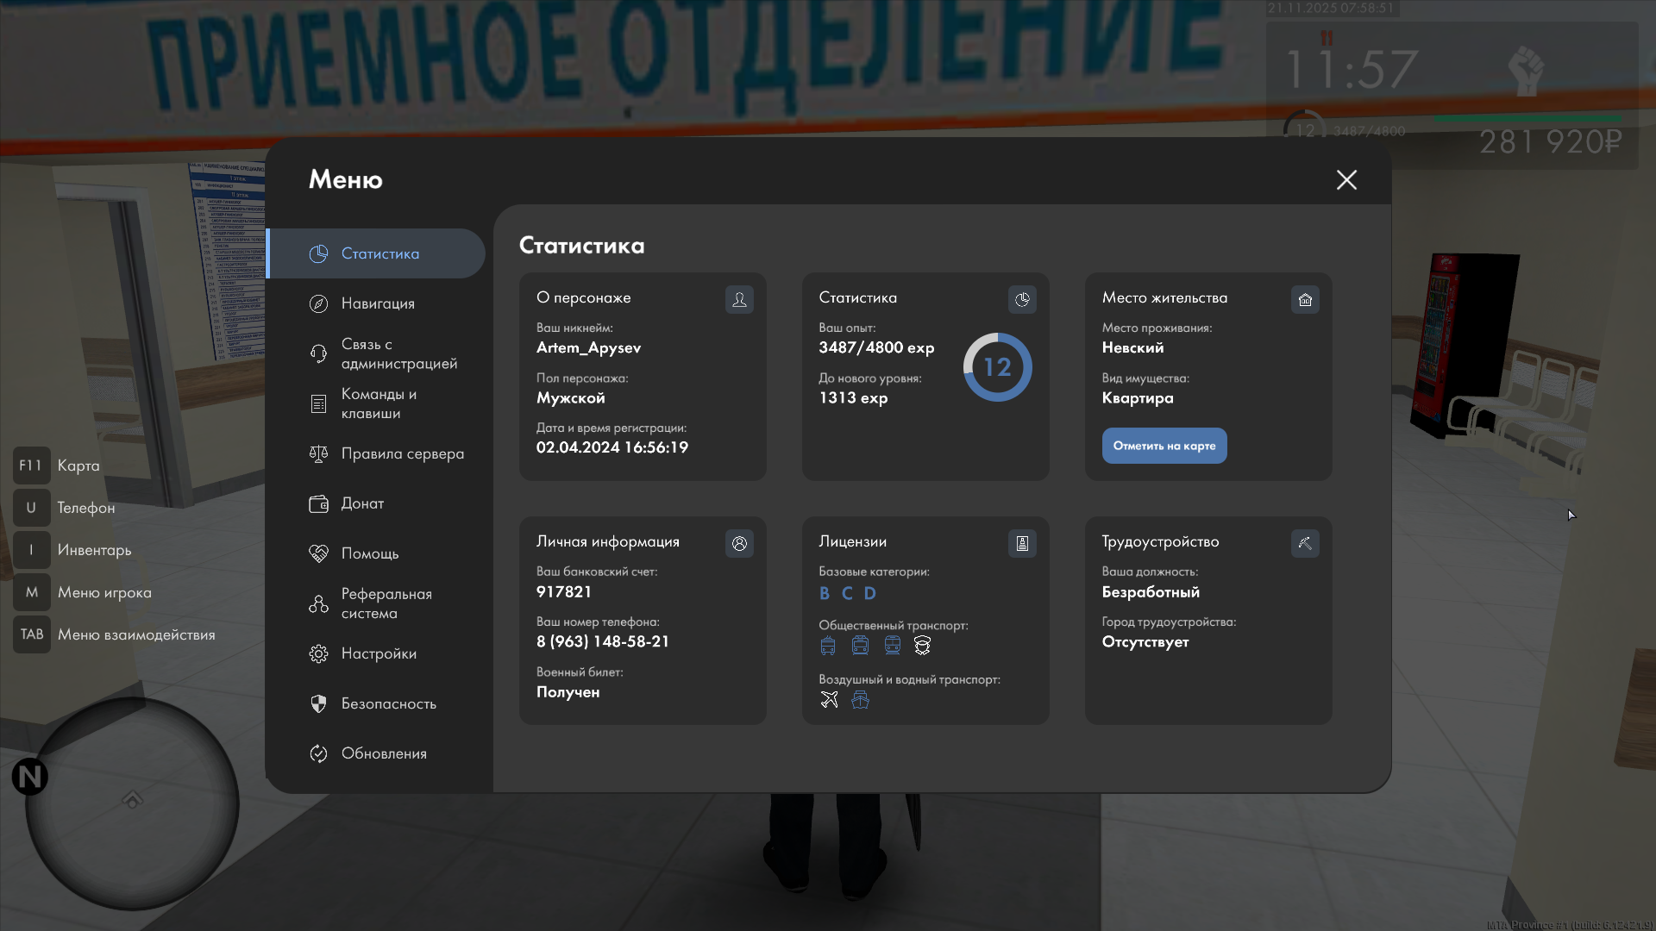Click the document icon in the Лицензии card
Screen dimensions: 1656x931
click(1022, 543)
